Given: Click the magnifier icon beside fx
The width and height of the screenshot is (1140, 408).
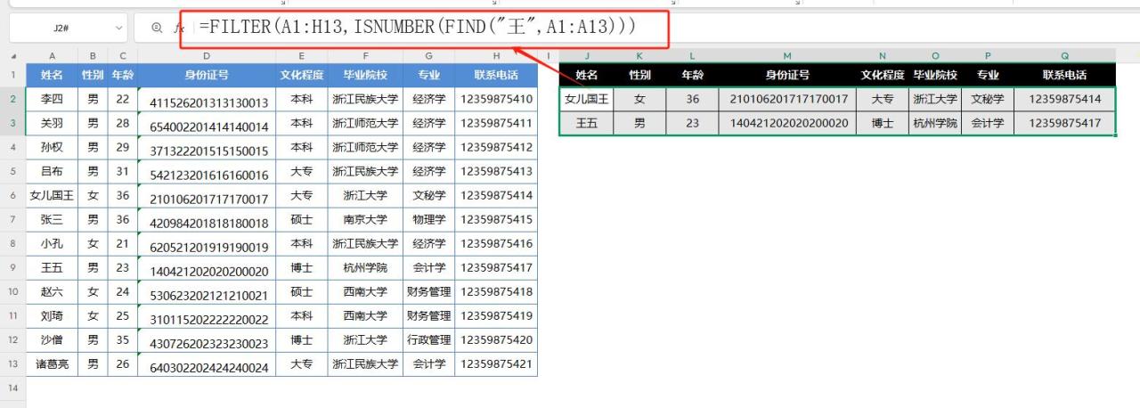Looking at the screenshot, I should [x=157, y=29].
